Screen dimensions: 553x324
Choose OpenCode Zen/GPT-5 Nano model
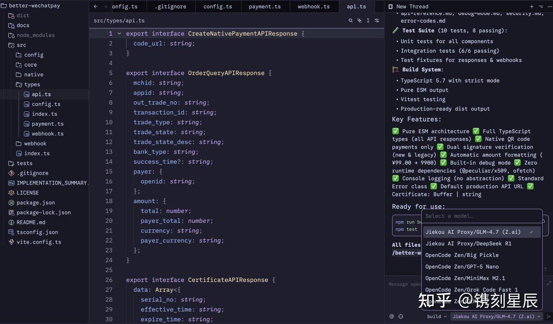click(482, 266)
